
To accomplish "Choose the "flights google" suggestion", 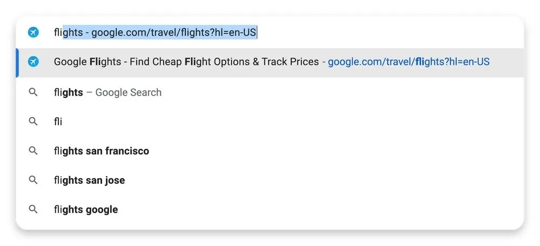I will click(x=86, y=209).
